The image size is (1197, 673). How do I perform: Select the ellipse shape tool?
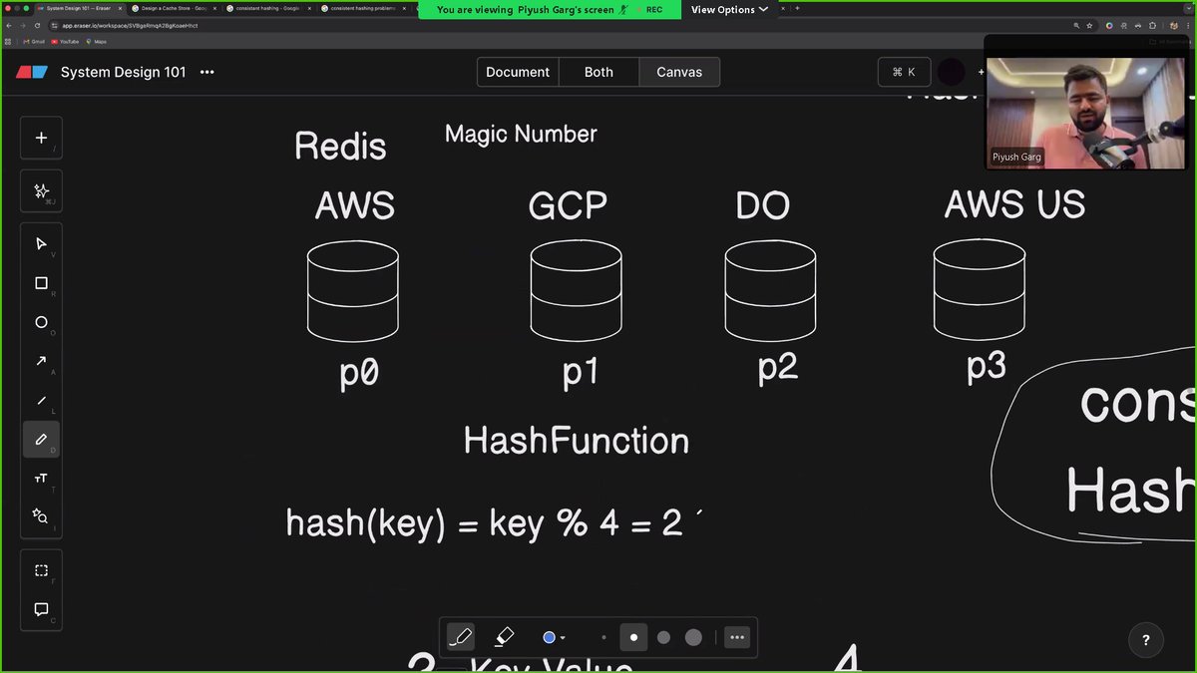(x=41, y=322)
